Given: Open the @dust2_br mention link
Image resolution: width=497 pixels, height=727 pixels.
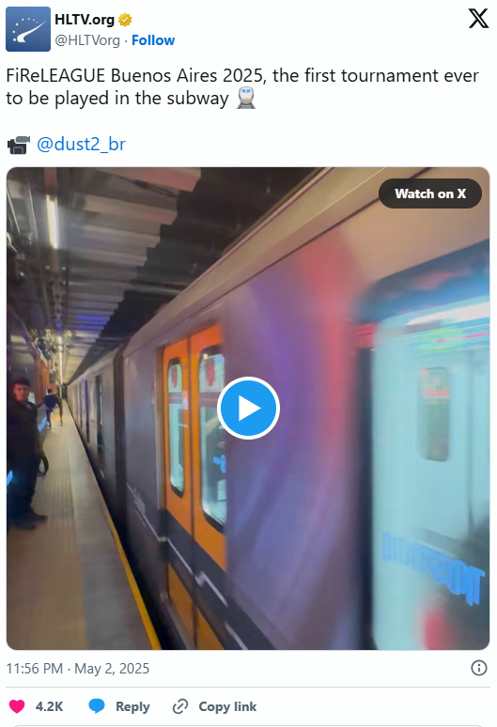Looking at the screenshot, I should [x=81, y=145].
